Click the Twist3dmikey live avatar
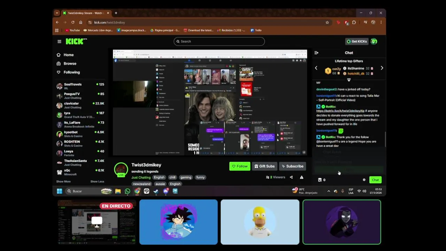 pyautogui.click(x=121, y=170)
